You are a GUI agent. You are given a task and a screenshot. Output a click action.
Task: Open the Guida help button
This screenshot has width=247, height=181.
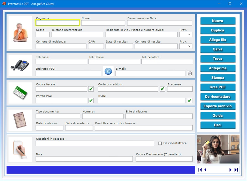[x=218, y=115]
